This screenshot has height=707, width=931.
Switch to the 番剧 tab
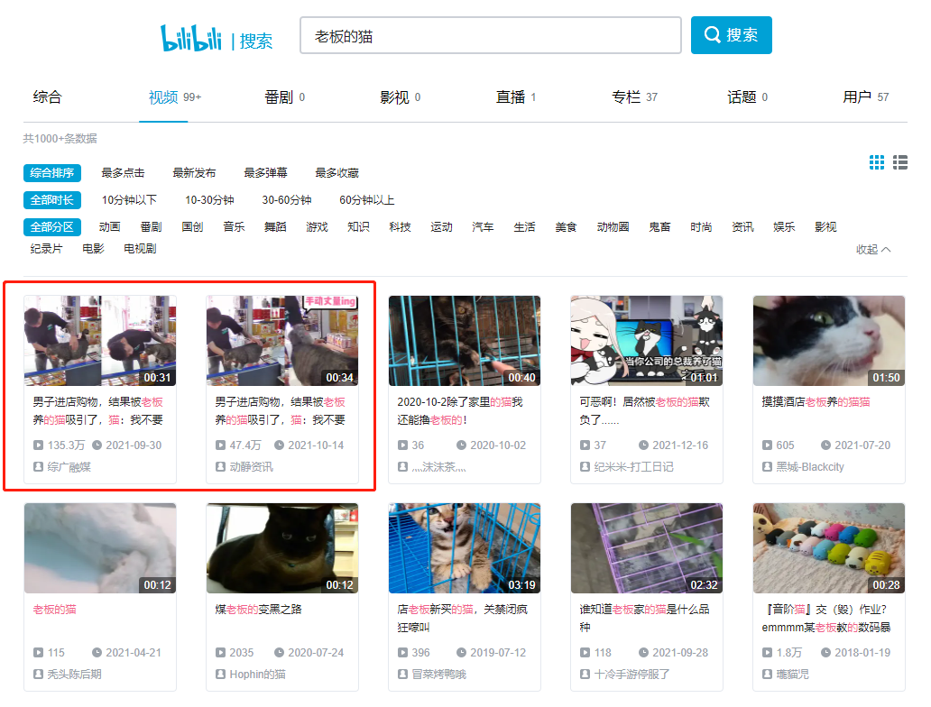tap(279, 97)
